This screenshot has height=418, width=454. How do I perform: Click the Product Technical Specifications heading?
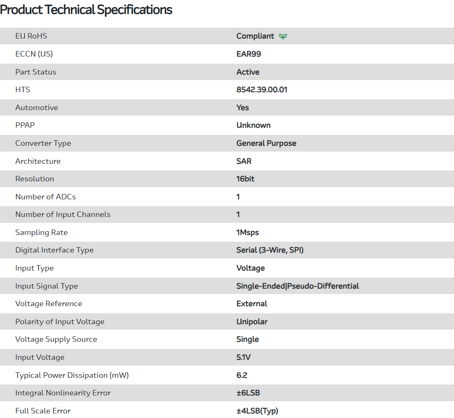click(86, 10)
